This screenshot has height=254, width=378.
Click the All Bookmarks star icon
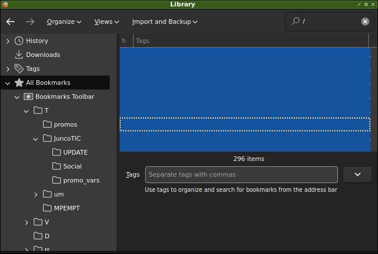tap(19, 83)
